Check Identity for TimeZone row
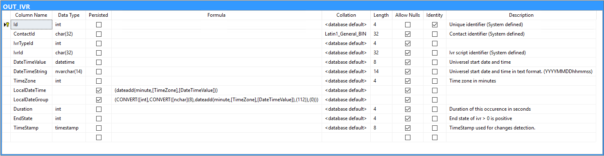This screenshot has height=156, width=604. point(435,81)
